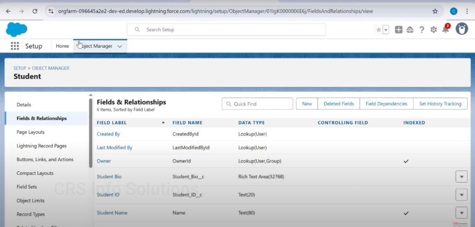Open the Student Bio field link

(x=109, y=176)
